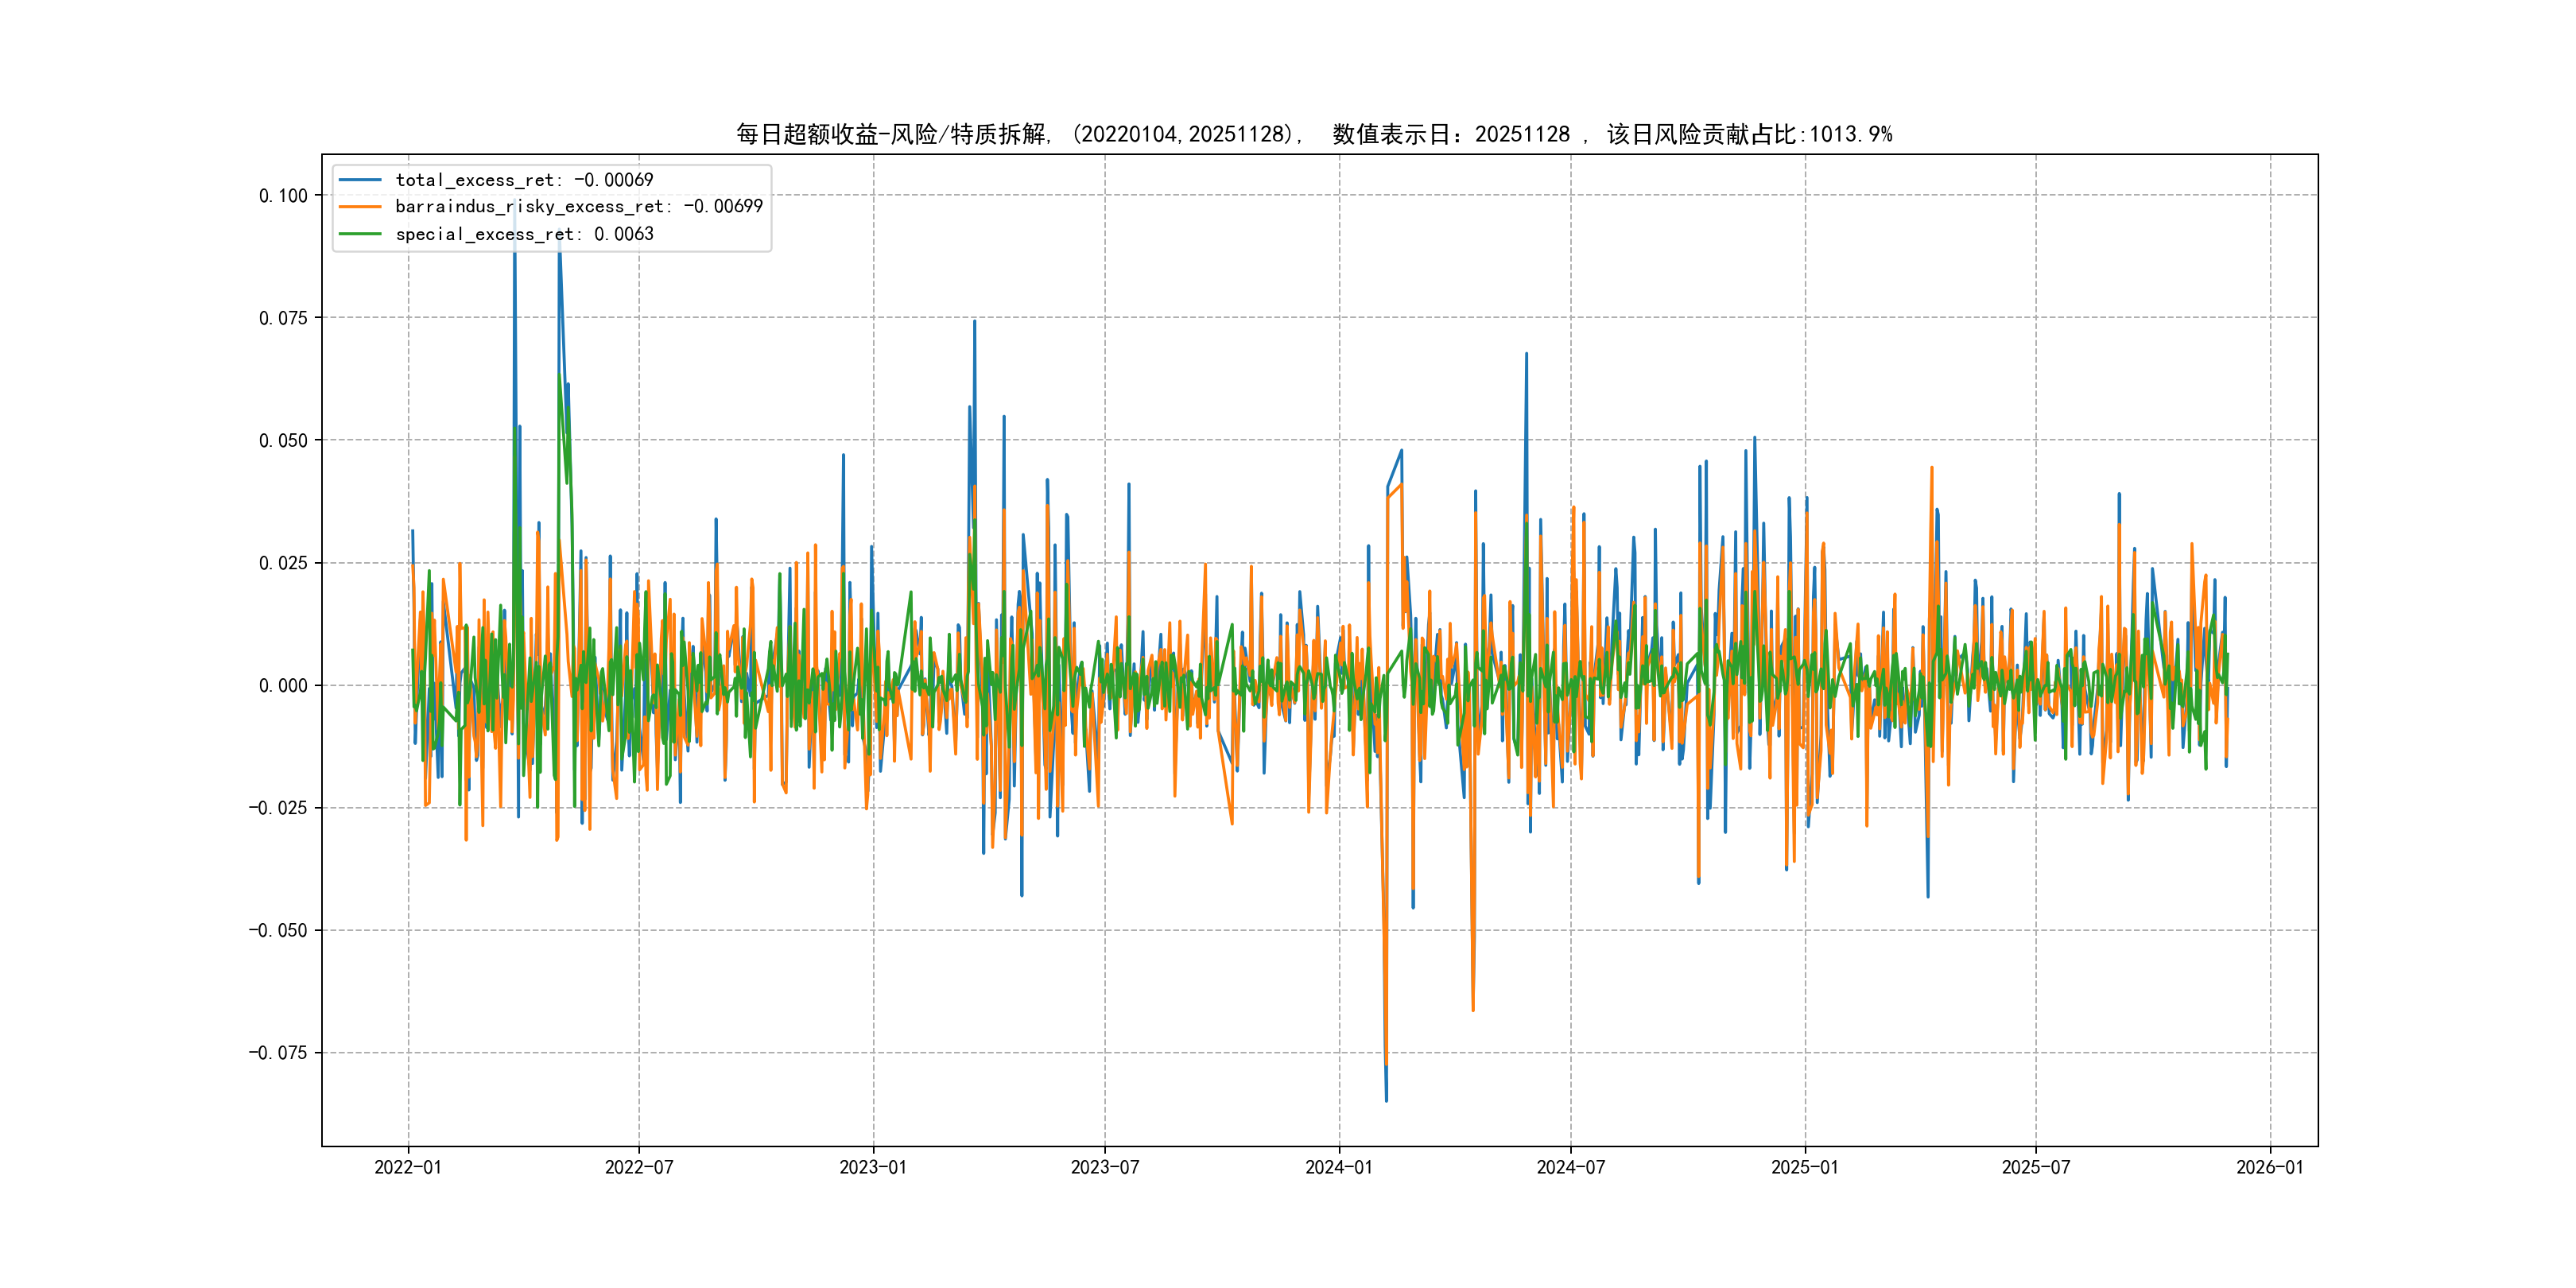Click the 2023-07 x-axis tick label
Image resolution: width=2576 pixels, height=1288 pixels.
1104,1167
